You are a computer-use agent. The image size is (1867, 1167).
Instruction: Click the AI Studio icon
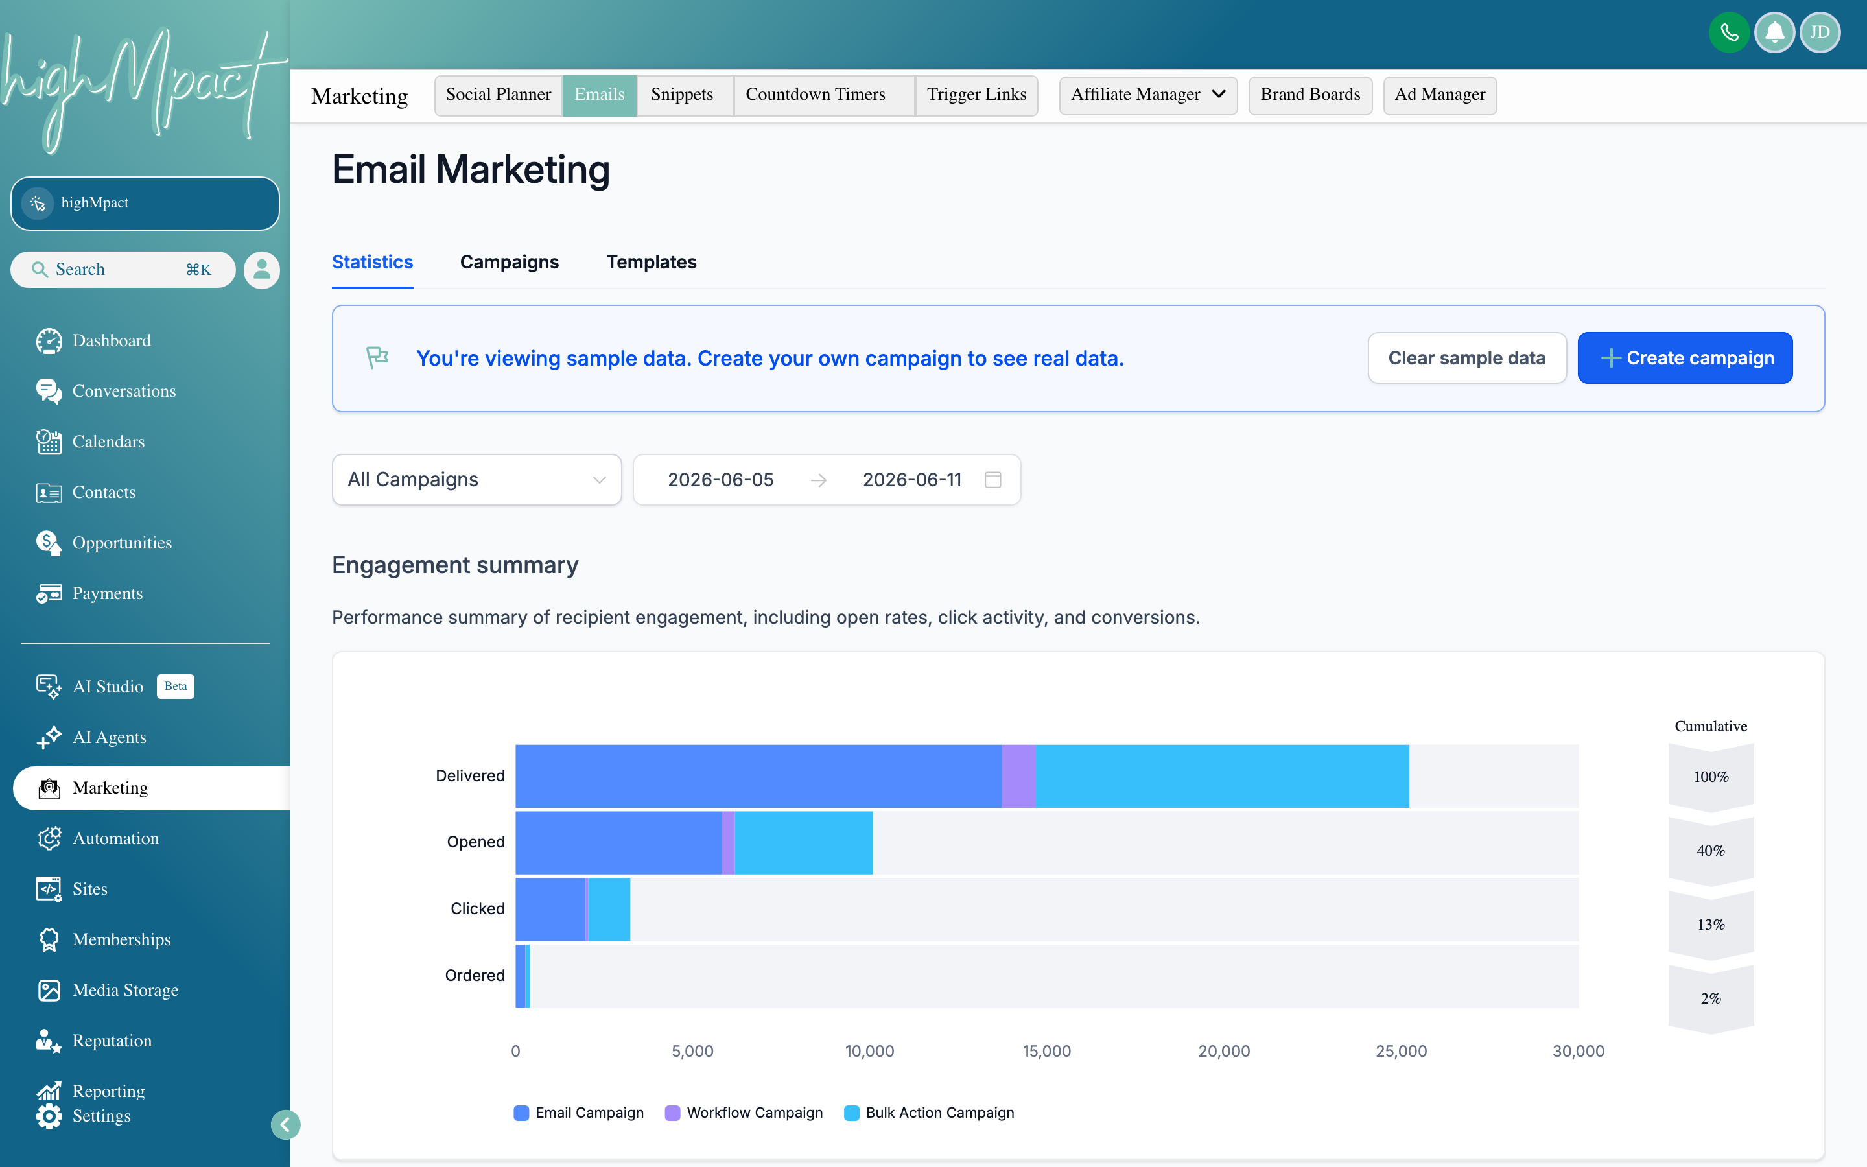(x=49, y=686)
